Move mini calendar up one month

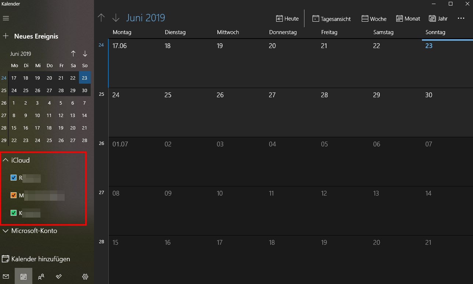click(x=73, y=54)
